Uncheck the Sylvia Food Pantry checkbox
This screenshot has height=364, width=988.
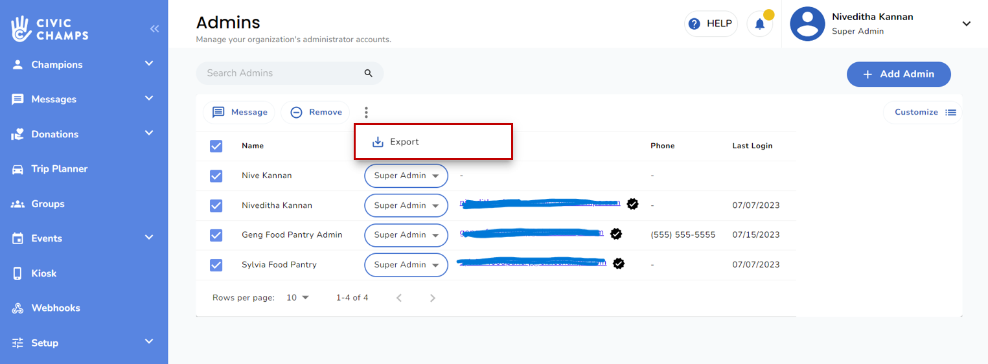[x=216, y=265]
